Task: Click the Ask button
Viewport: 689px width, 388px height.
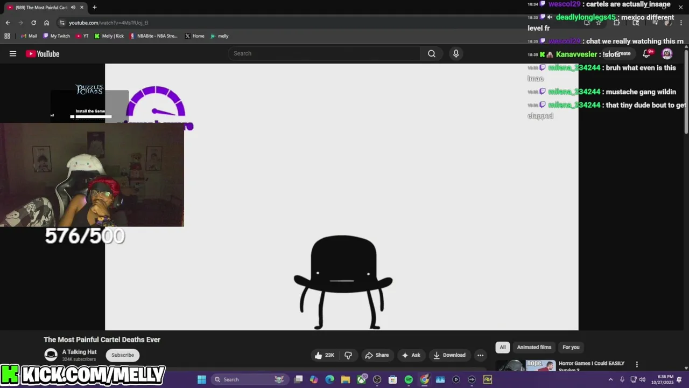Action: [411, 355]
